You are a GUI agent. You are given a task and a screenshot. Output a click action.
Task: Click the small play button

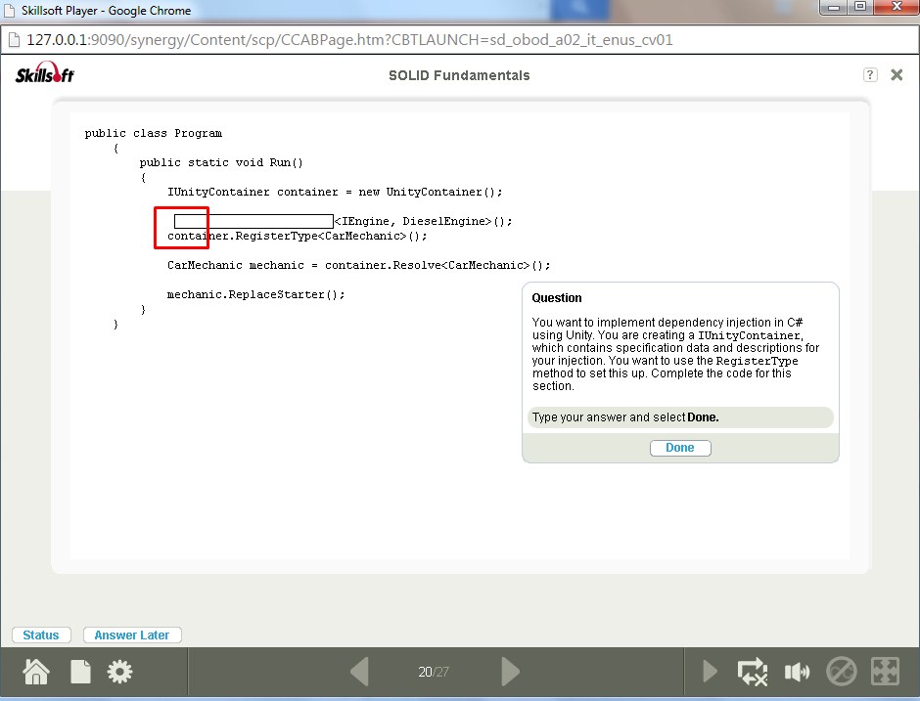pyautogui.click(x=710, y=672)
